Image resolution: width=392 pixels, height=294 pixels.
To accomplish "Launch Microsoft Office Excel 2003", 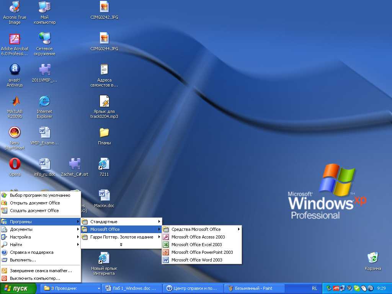I will tap(202, 245).
